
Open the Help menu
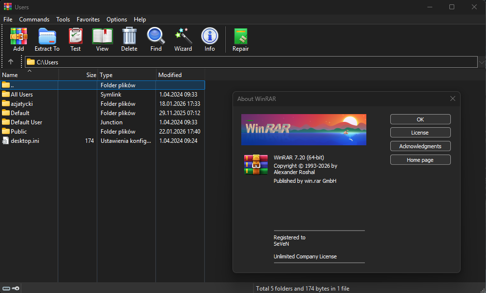click(140, 19)
